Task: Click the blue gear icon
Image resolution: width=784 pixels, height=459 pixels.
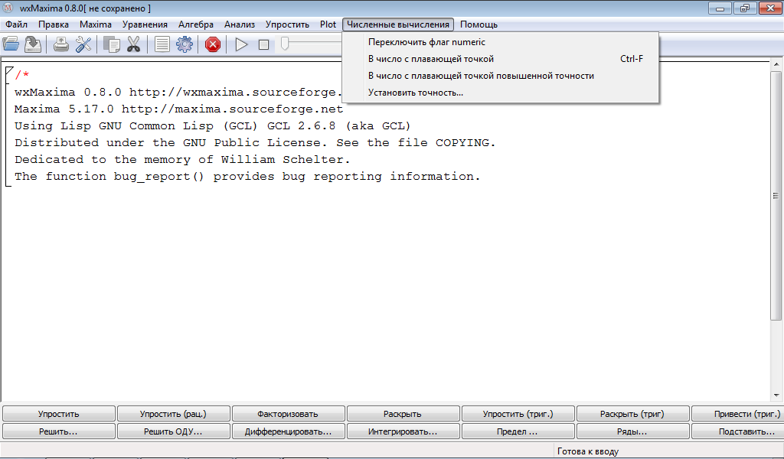Action: (185, 44)
